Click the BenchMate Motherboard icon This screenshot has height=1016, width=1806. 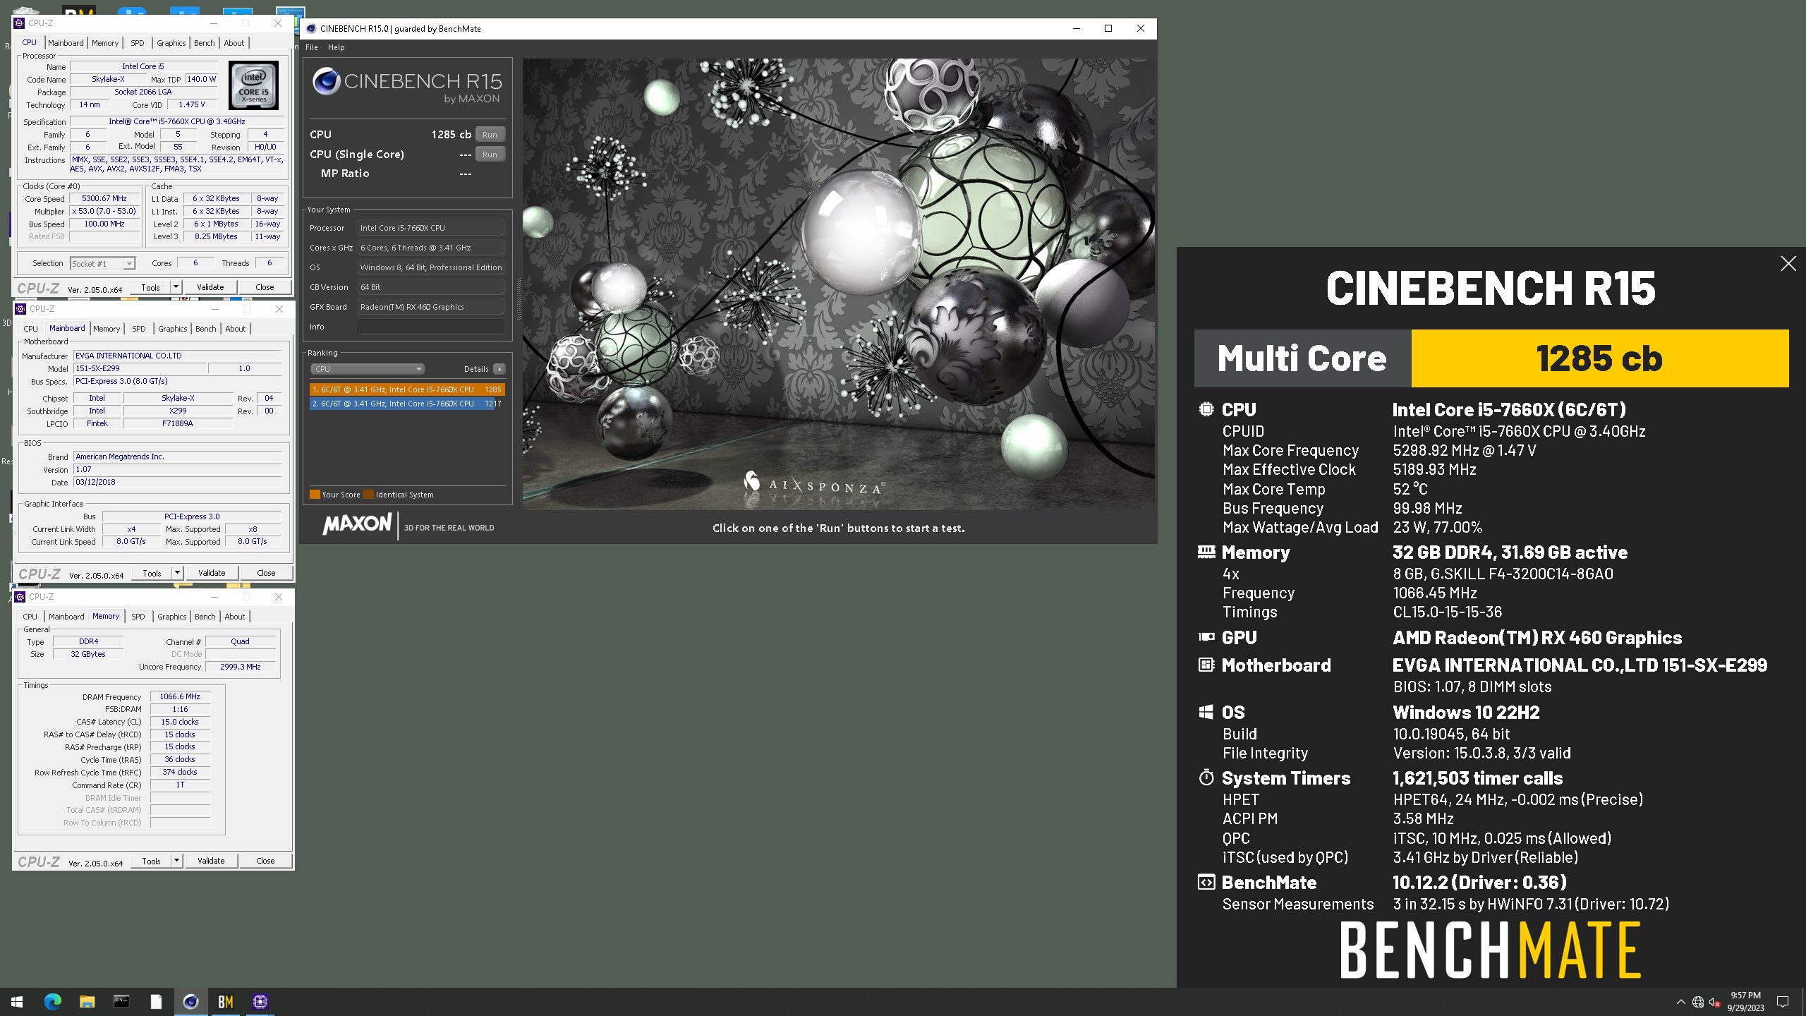[1206, 665]
